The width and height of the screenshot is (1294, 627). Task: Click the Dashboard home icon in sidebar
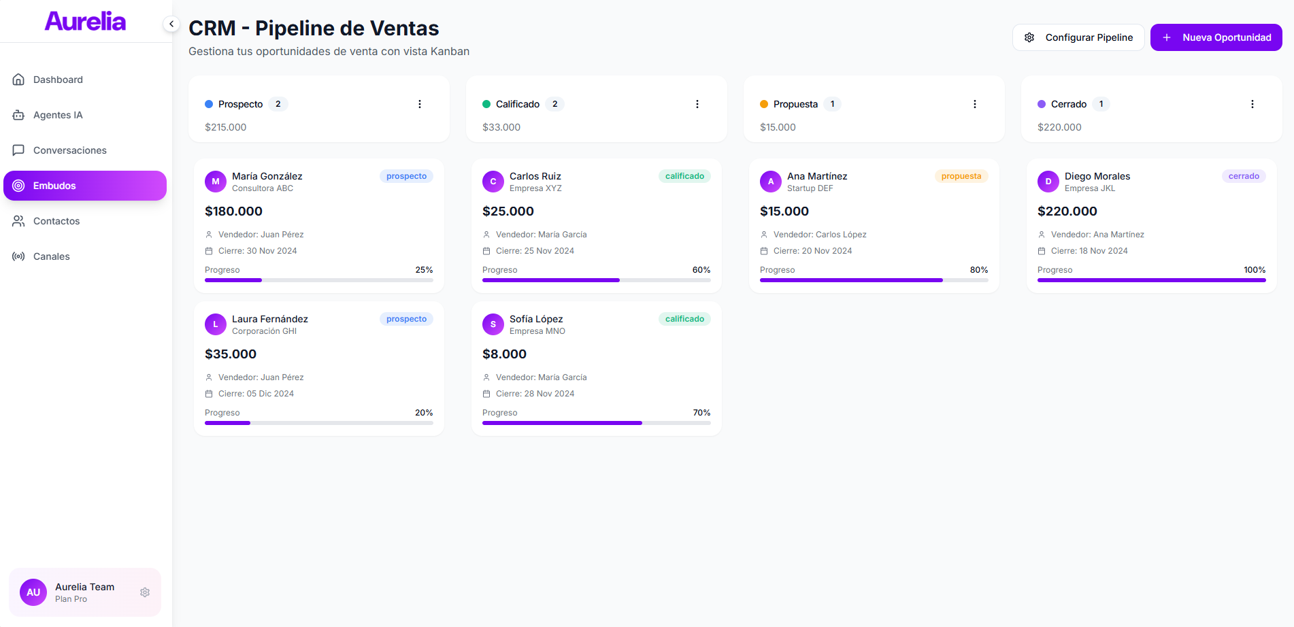[x=18, y=80]
